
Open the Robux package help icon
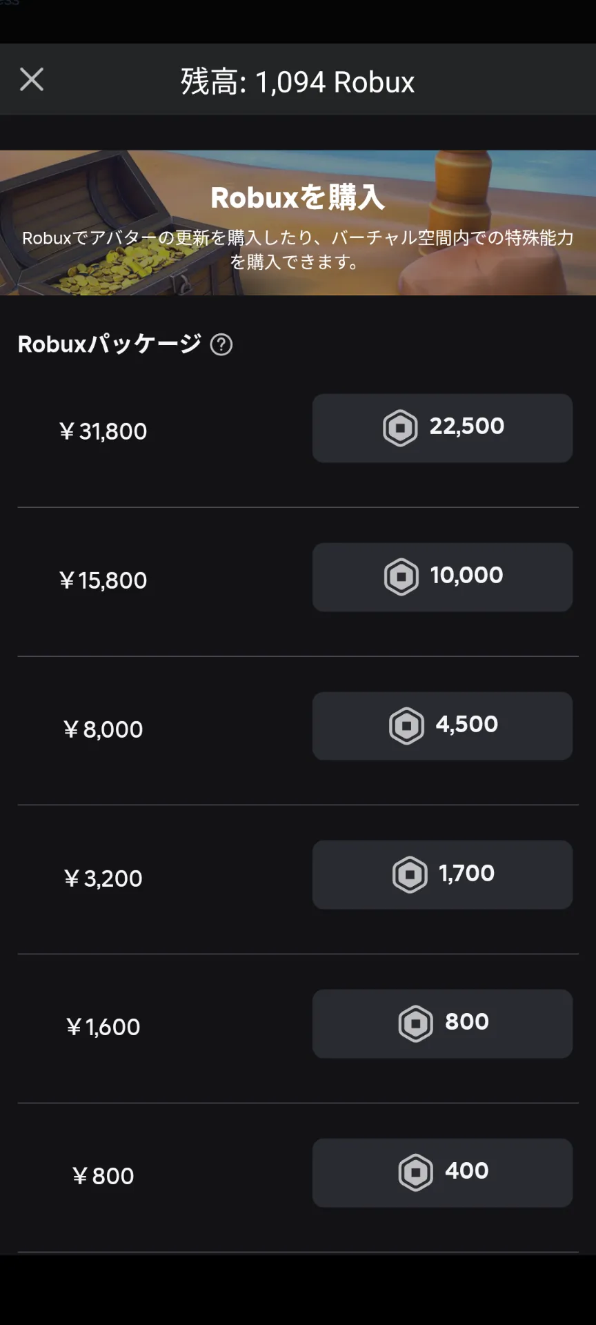click(221, 344)
